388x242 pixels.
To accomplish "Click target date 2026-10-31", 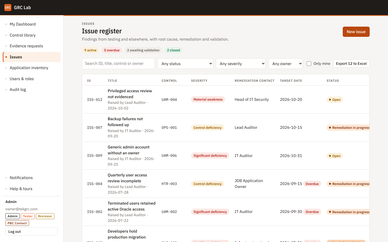I will [x=291, y=156].
